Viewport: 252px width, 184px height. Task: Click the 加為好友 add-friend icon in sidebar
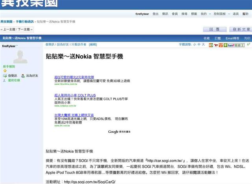click(23, 76)
